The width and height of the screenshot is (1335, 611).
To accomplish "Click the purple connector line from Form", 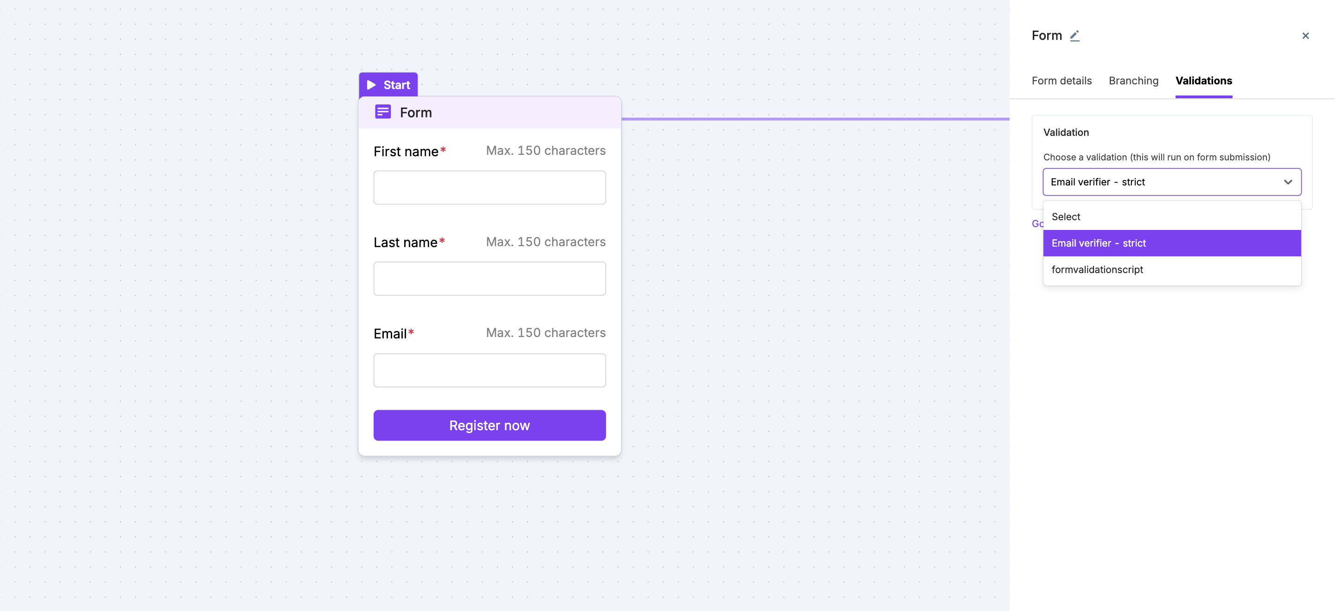I will tap(814, 119).
